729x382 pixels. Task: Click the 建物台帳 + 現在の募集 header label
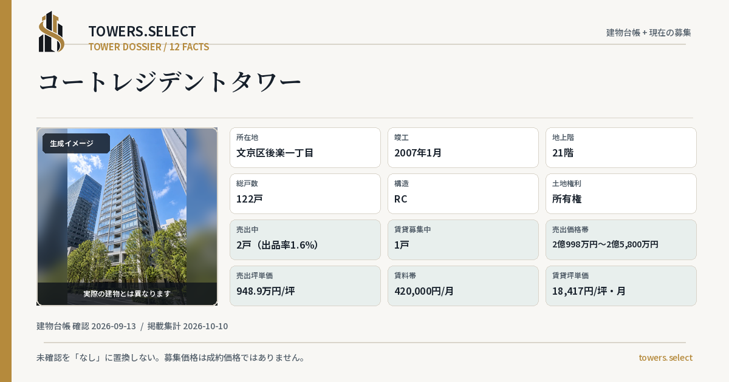click(649, 33)
